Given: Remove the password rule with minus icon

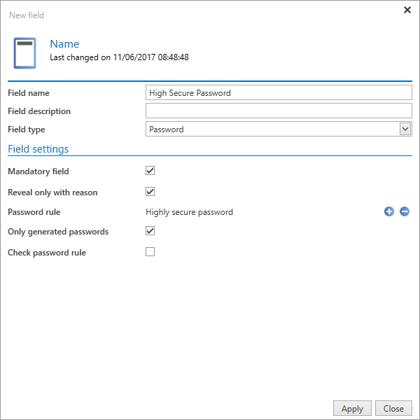Looking at the screenshot, I should (405, 211).
